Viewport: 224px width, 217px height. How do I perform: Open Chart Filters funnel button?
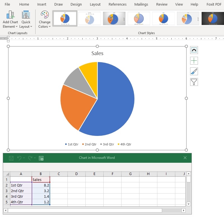click(x=194, y=82)
